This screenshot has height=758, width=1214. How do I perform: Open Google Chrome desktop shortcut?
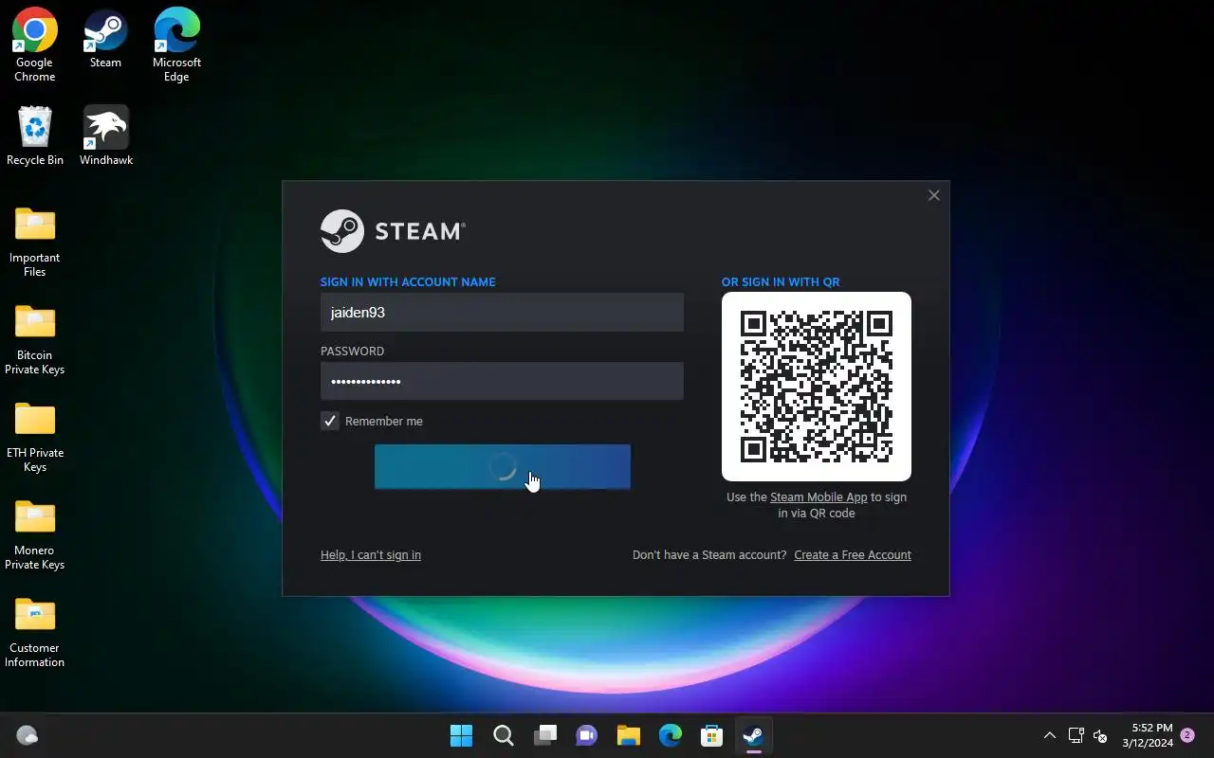click(35, 45)
